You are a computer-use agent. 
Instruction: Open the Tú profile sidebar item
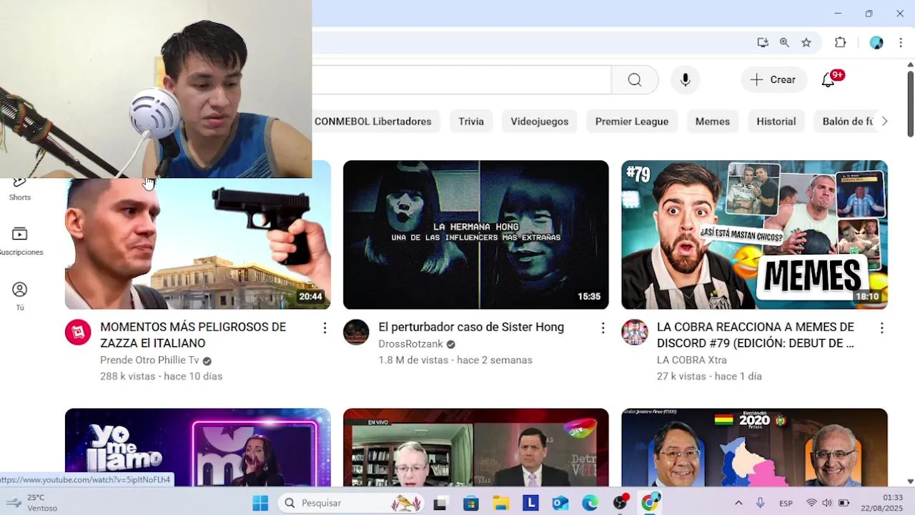20,296
